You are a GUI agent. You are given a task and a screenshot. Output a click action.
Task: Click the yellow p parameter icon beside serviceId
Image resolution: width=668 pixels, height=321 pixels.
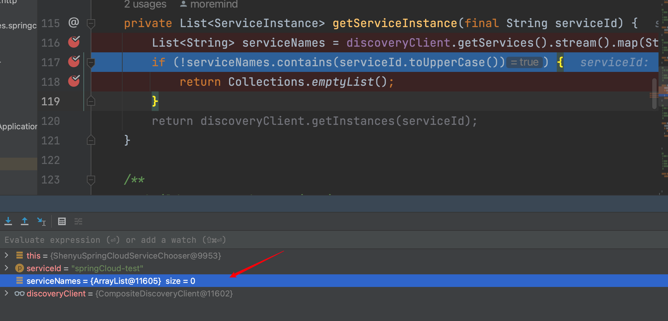tap(19, 268)
